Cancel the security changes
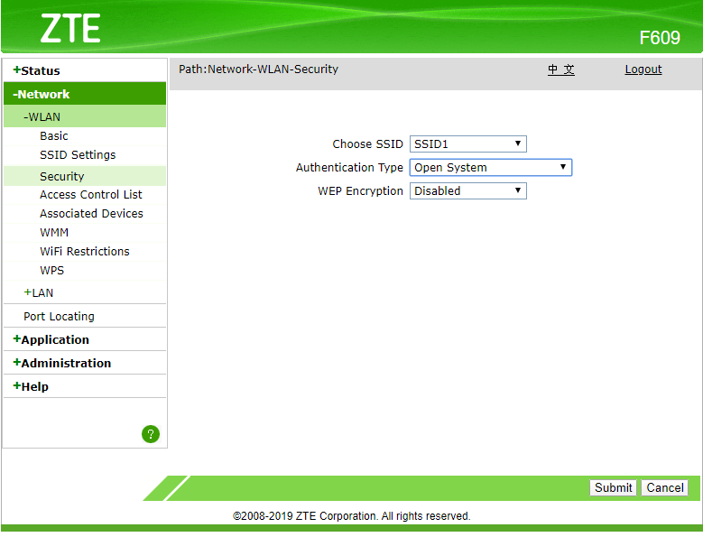Viewport: 703px width, 537px height. (665, 487)
